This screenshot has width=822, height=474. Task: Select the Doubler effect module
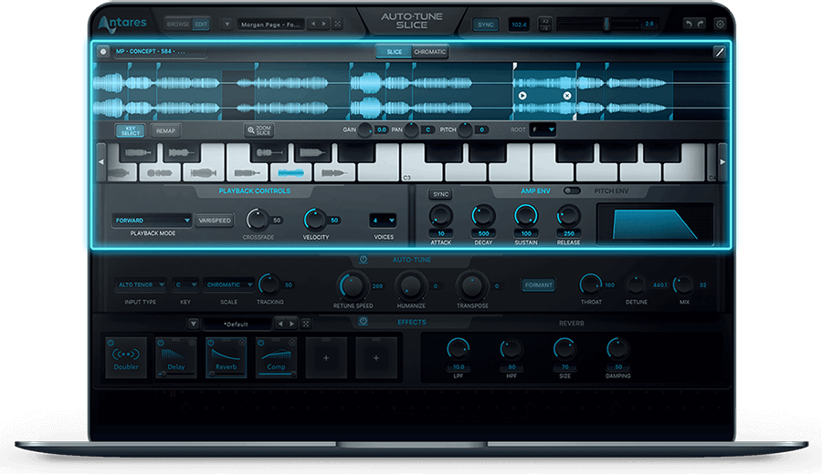coord(126,358)
